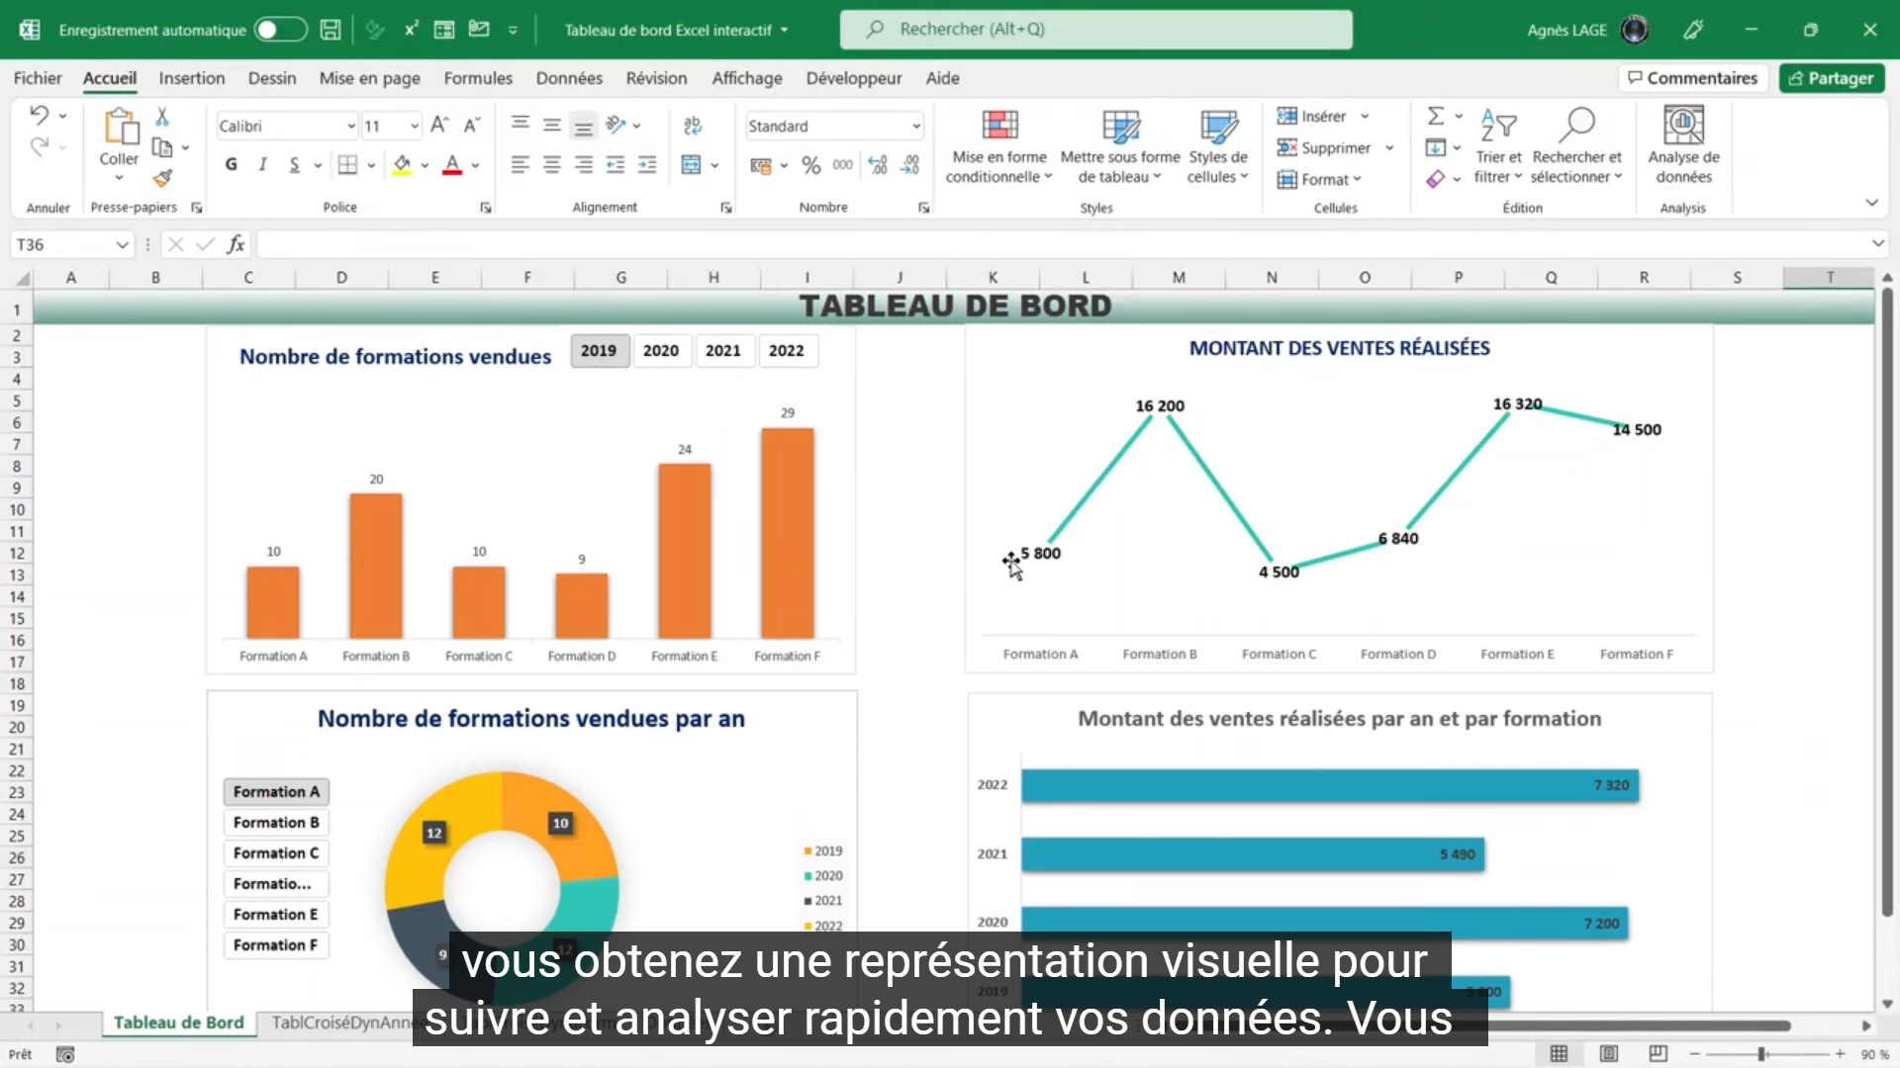
Task: Click the Undo arrow icon
Action: (39, 115)
